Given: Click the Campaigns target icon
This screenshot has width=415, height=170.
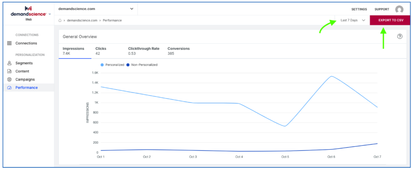Looking at the screenshot, I should coord(10,80).
